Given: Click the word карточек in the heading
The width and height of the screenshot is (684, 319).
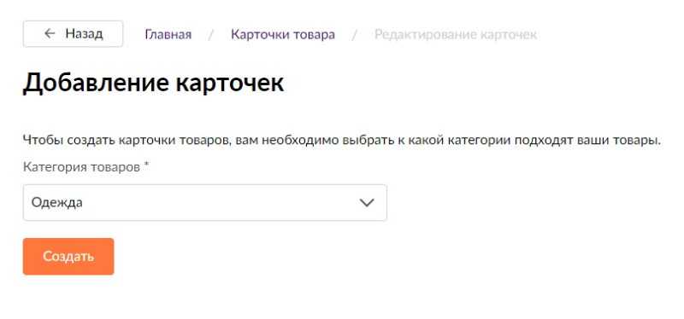Looking at the screenshot, I should [230, 83].
